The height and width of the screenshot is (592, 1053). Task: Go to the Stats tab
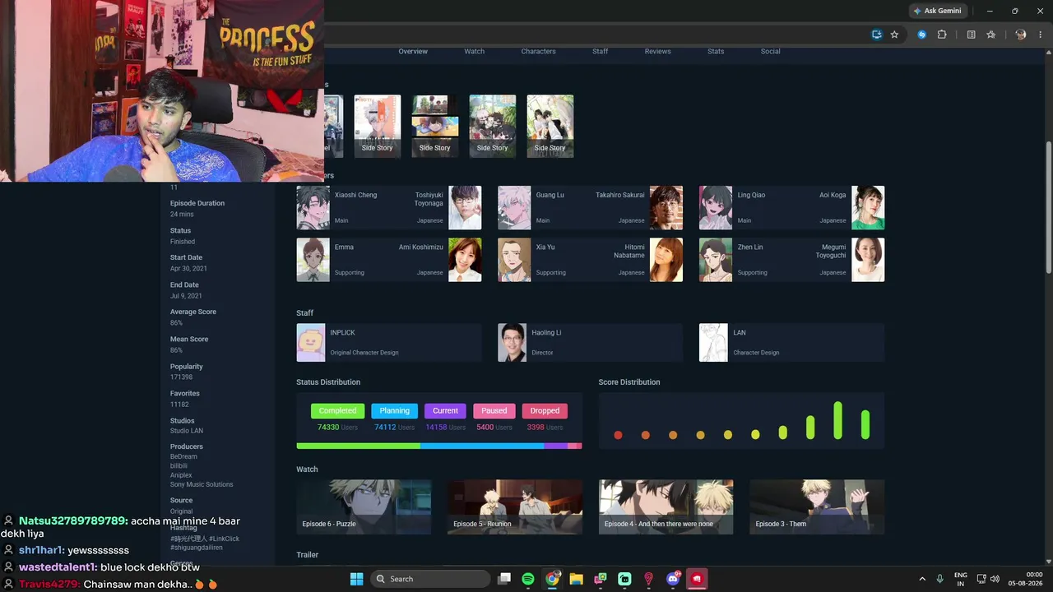(716, 51)
